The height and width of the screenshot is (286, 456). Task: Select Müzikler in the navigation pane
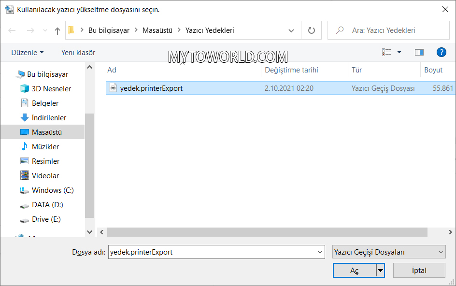[x=45, y=147]
